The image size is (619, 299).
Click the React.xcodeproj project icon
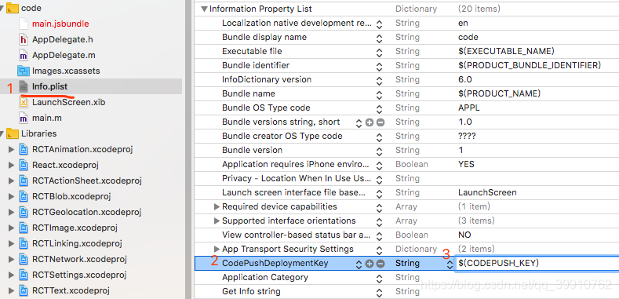[x=24, y=165]
